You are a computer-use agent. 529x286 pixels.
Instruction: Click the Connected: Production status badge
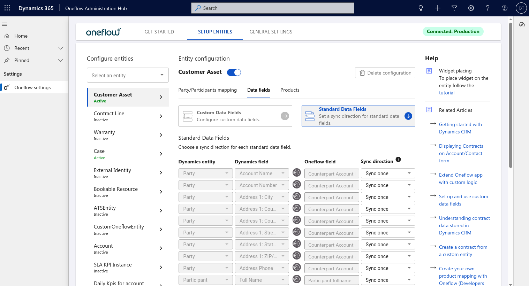tap(453, 31)
